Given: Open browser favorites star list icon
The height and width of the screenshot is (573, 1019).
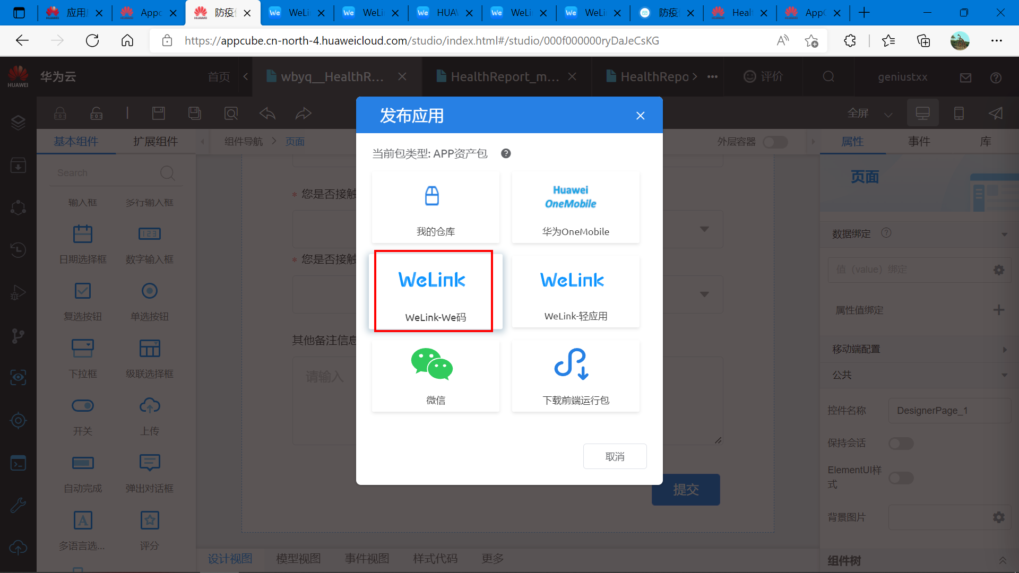Looking at the screenshot, I should pos(888,40).
